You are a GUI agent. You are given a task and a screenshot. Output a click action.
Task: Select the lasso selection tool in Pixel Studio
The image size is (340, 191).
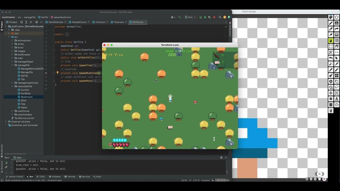[x=337, y=87]
